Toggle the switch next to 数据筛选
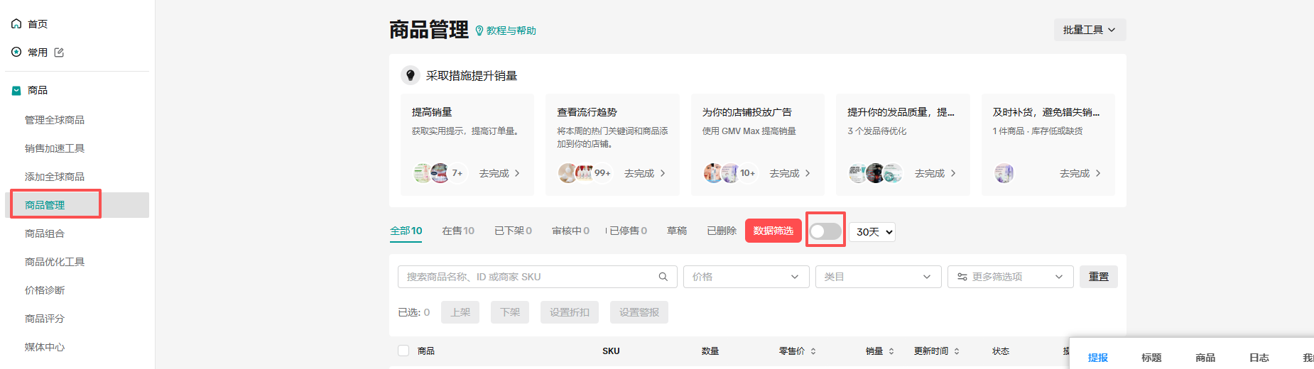 825,231
